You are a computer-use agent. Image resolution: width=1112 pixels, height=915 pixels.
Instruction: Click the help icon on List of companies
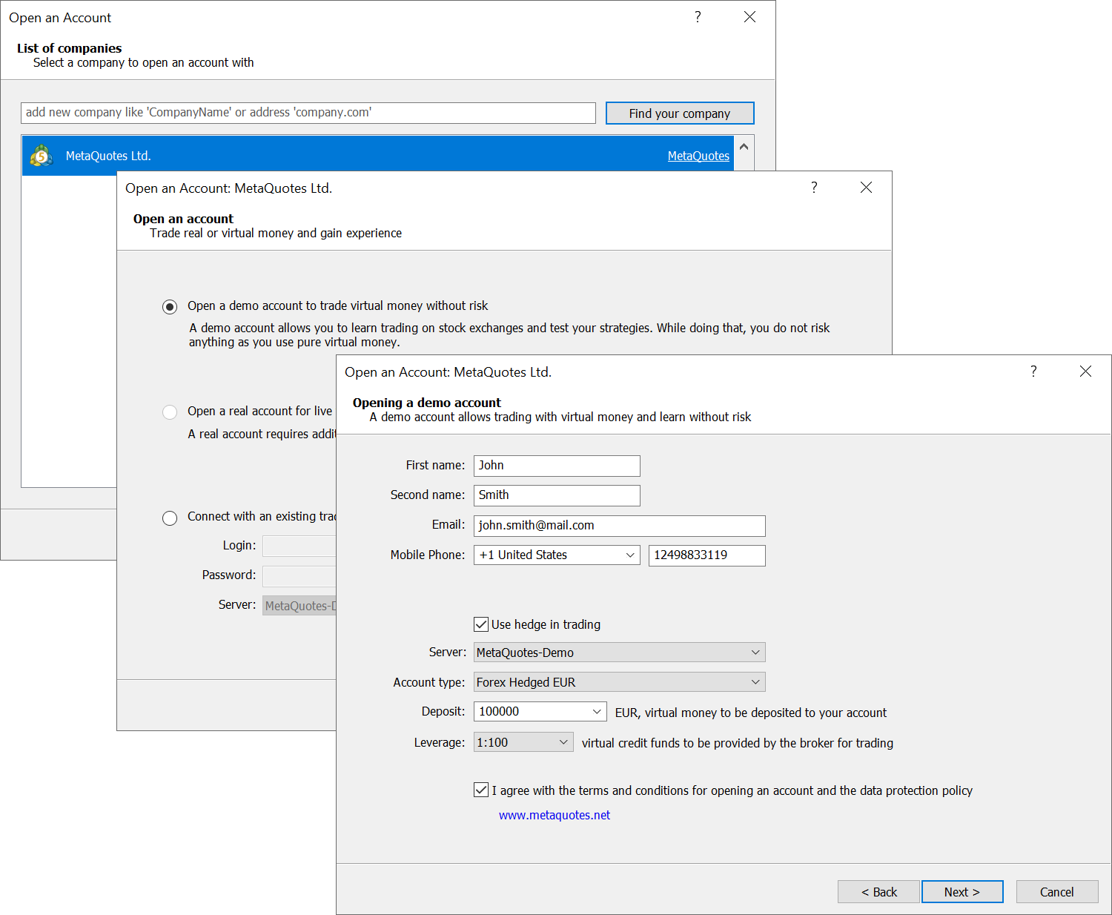(698, 16)
